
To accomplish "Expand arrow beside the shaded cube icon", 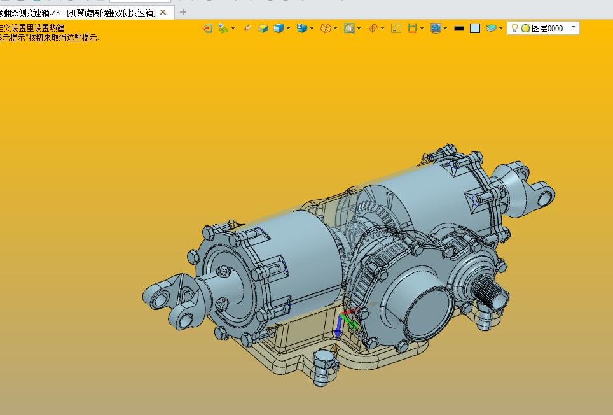I will [x=289, y=28].
